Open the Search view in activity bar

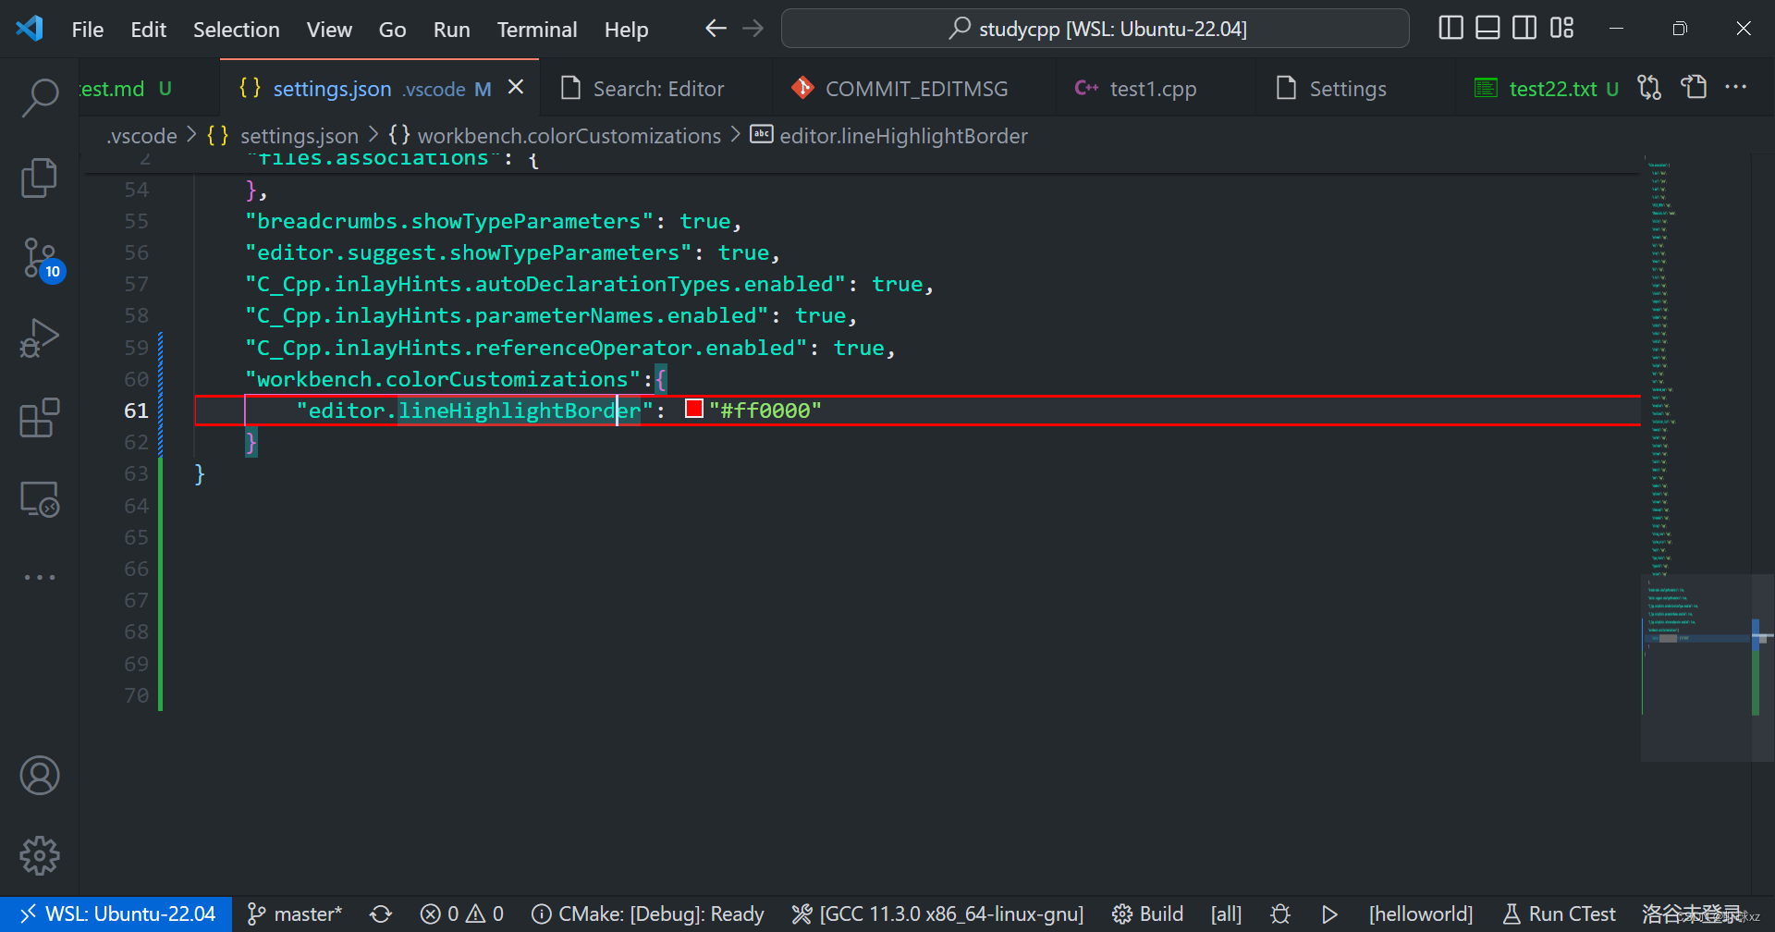pyautogui.click(x=40, y=98)
